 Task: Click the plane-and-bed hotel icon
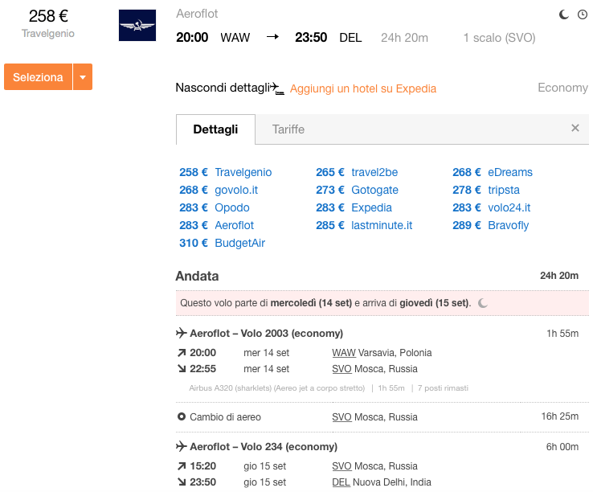tap(277, 88)
